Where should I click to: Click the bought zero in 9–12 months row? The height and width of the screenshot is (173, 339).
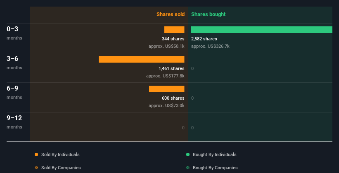pos(192,128)
